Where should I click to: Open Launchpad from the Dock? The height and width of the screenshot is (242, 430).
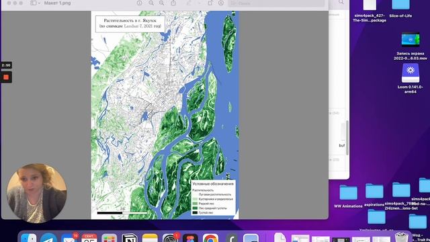coord(109,237)
